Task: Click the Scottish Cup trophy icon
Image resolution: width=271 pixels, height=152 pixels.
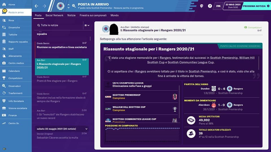Action: (175, 109)
